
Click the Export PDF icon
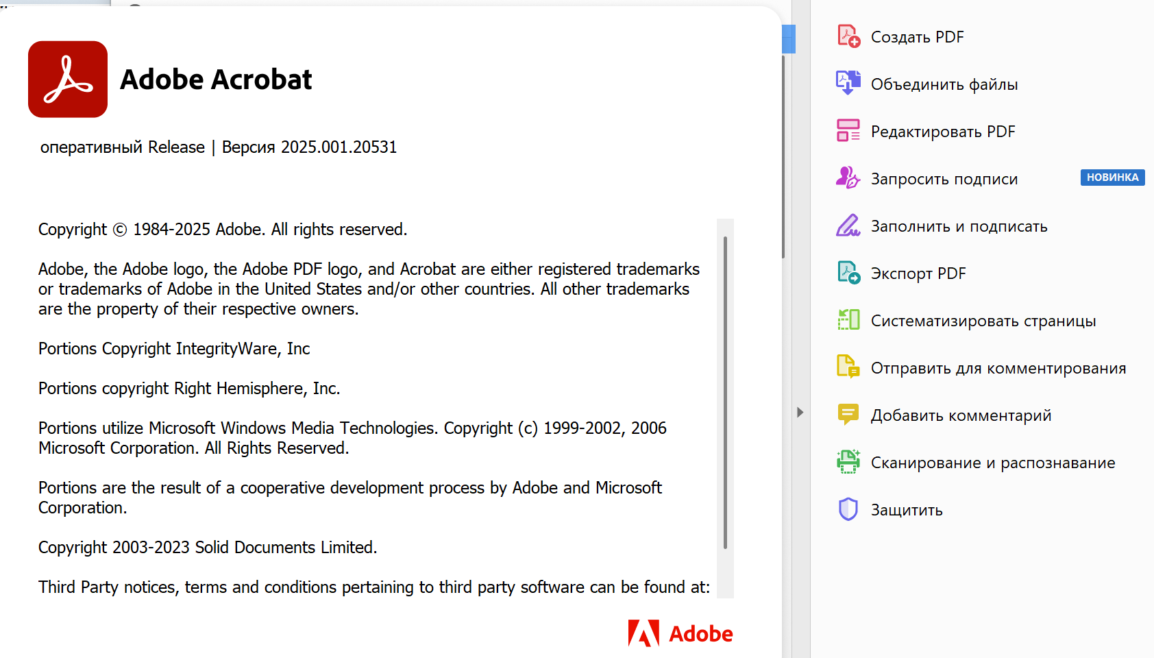click(x=848, y=273)
